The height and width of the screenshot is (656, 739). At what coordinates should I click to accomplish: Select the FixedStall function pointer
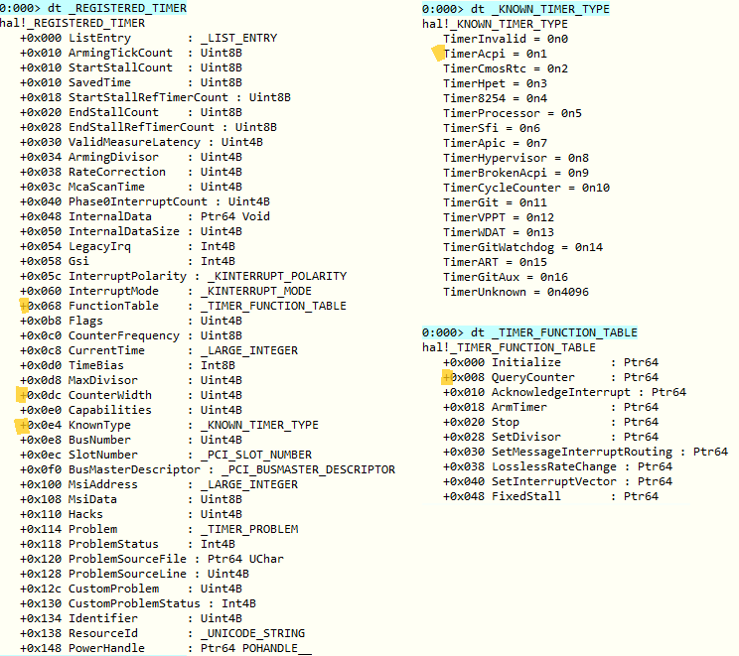click(x=551, y=496)
